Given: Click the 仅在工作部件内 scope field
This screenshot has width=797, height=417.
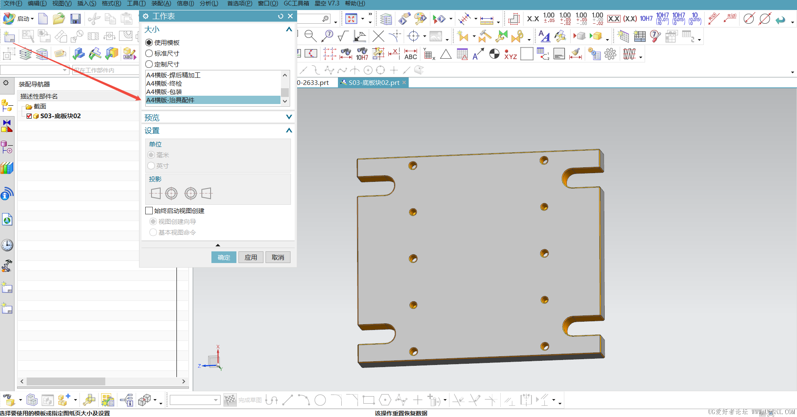Looking at the screenshot, I should (x=105, y=70).
